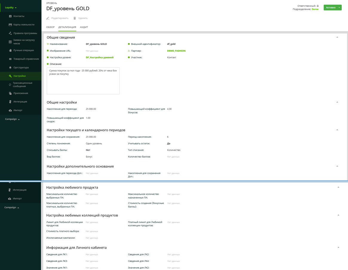Switch to the ОБЗОР tab
The image size is (348, 270).
click(x=50, y=27)
